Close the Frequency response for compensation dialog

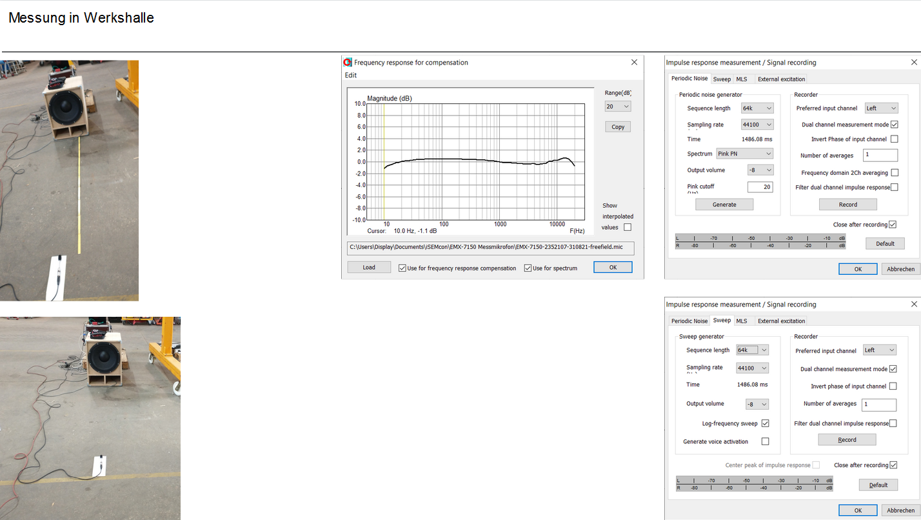point(634,63)
